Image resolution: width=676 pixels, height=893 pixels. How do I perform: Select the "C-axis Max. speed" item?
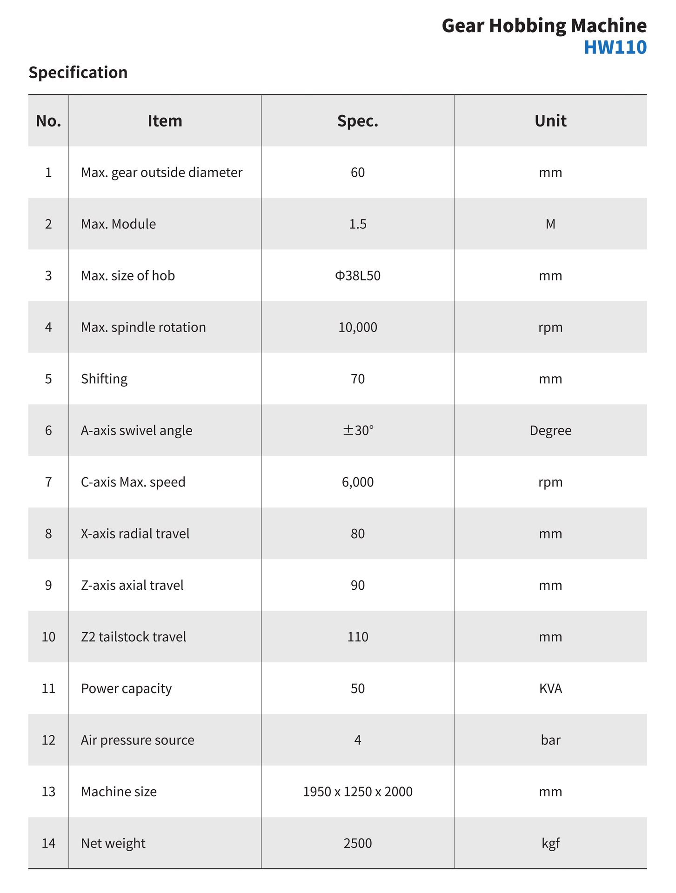(x=133, y=482)
